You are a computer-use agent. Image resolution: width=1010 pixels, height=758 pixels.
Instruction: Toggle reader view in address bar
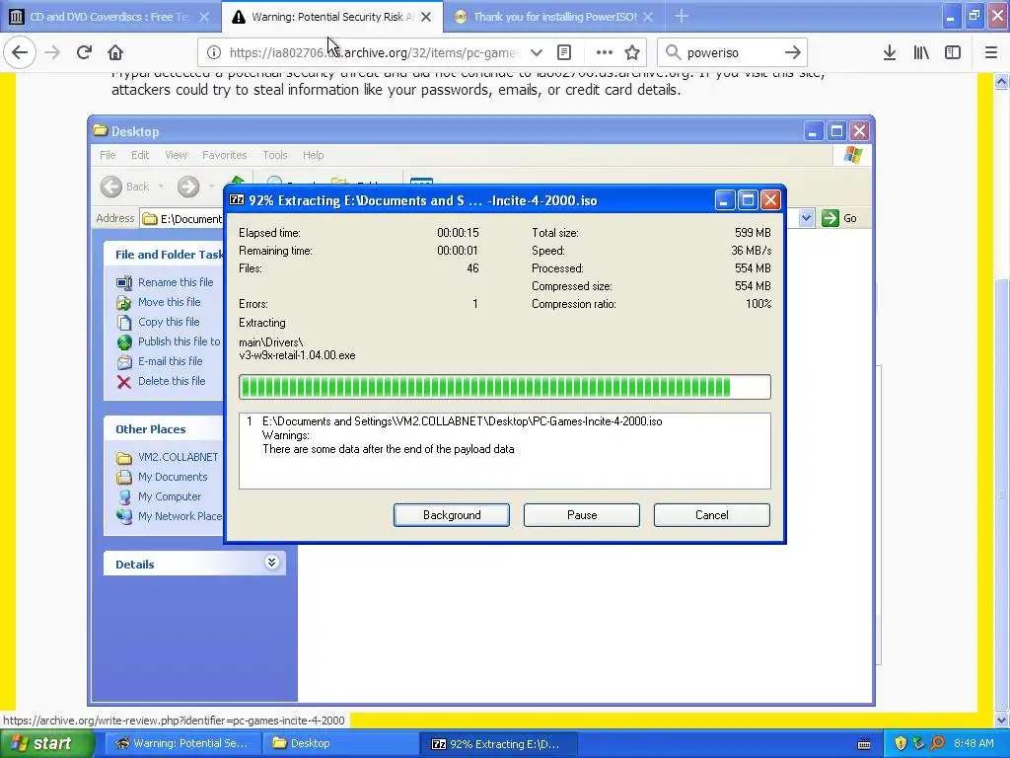coord(563,52)
